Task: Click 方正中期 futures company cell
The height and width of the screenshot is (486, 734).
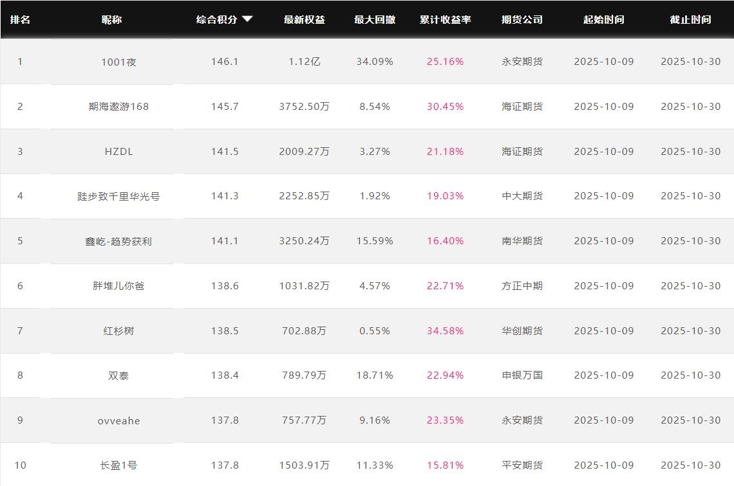Action: (522, 285)
